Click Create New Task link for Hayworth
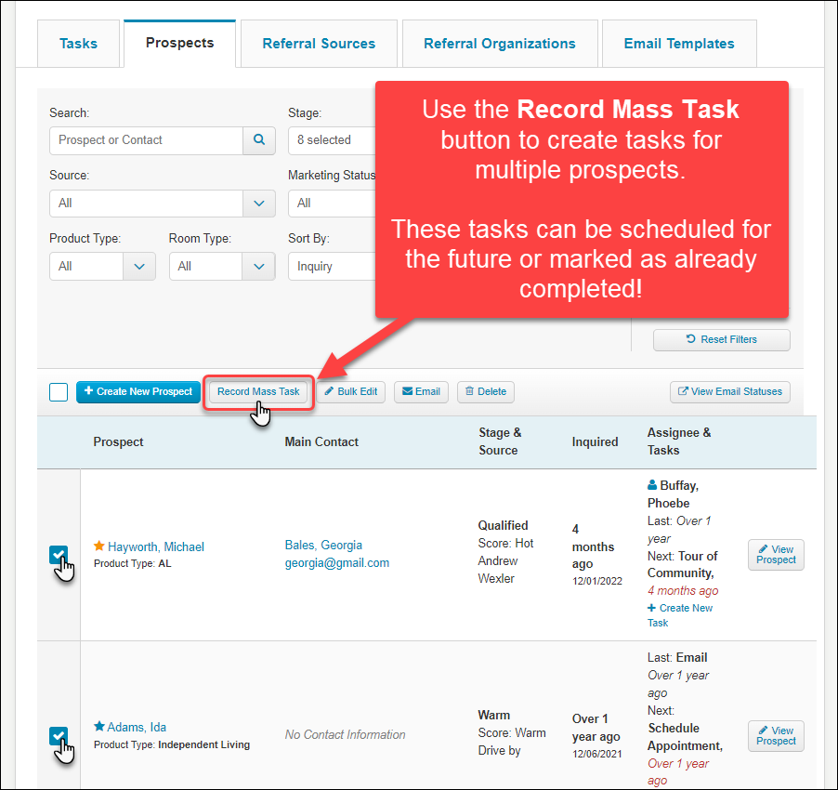 point(680,615)
